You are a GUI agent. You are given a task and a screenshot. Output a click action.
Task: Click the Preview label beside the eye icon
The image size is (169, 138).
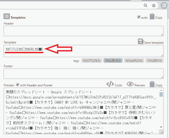pyautogui.click(x=140, y=85)
